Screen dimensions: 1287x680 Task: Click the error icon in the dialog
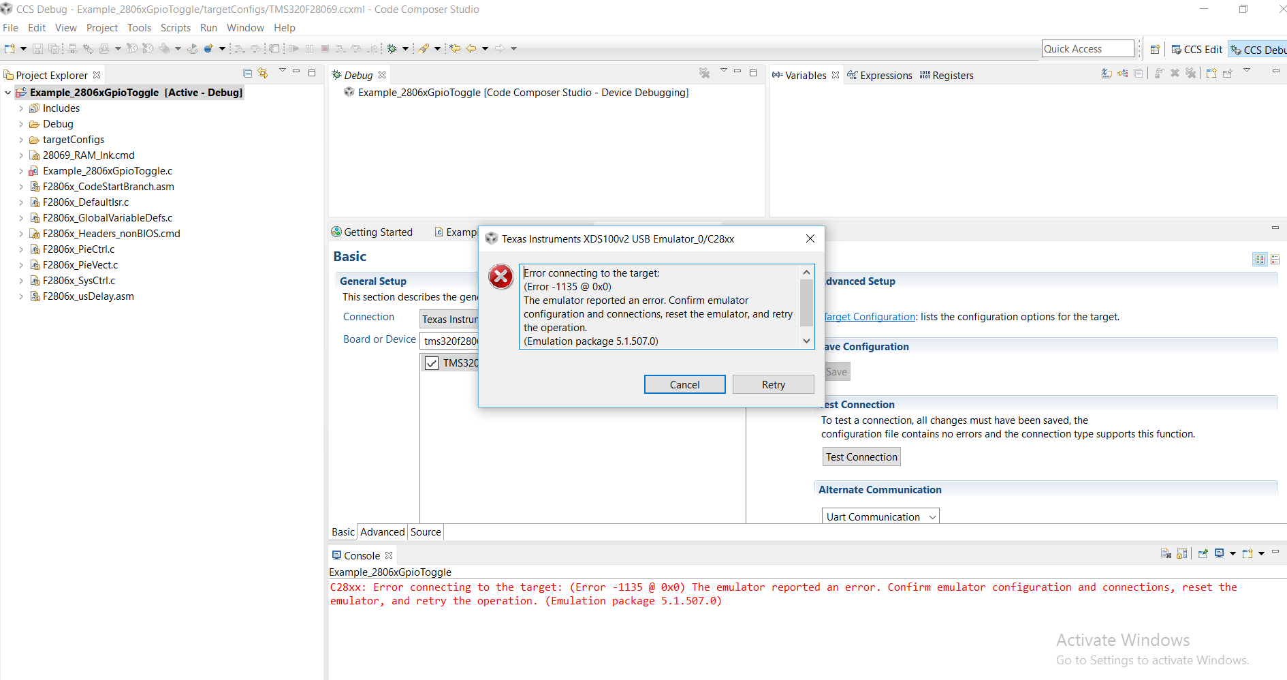pos(500,277)
